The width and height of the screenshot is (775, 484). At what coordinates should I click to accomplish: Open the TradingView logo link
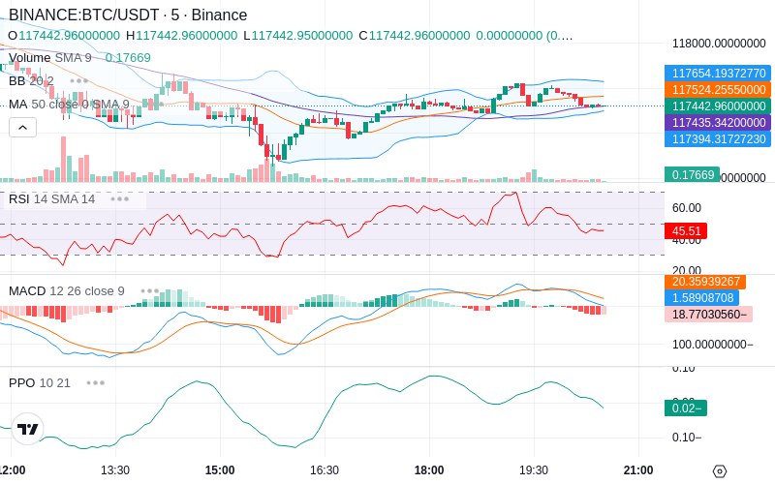point(27,429)
